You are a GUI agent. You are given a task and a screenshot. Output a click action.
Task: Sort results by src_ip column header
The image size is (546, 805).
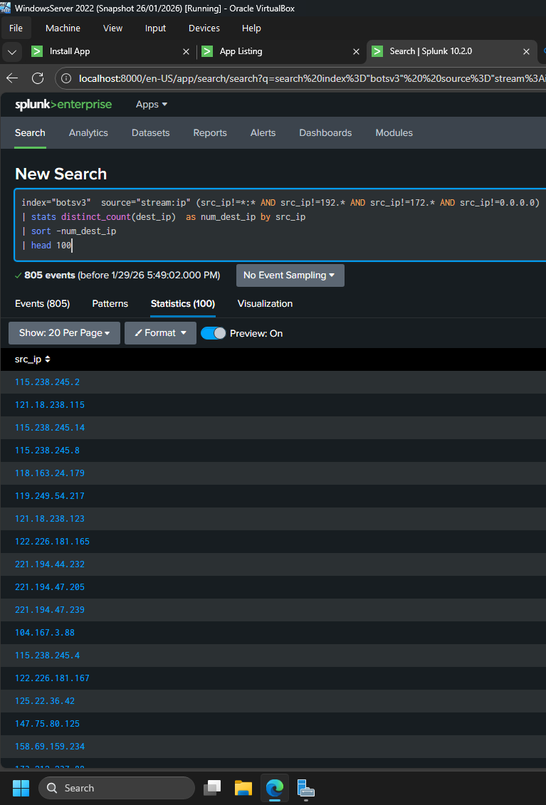[32, 359]
